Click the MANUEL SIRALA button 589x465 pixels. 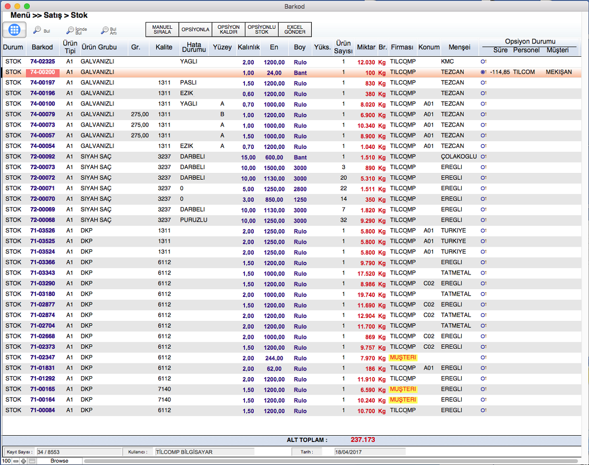[x=162, y=30]
